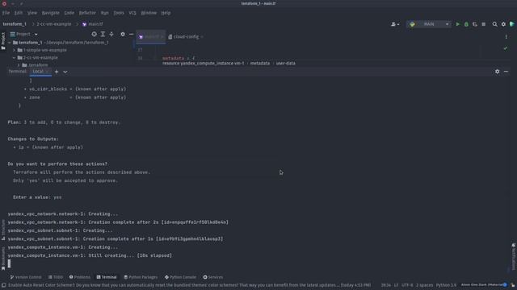Switch to the cloud-config editor tab
This screenshot has height=290, width=517.
(185, 37)
